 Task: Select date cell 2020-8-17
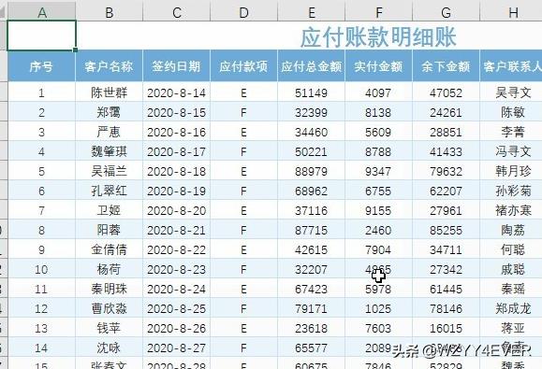[x=176, y=151]
